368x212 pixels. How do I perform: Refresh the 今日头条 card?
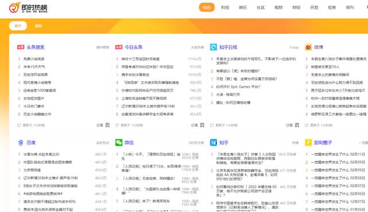coord(117,125)
